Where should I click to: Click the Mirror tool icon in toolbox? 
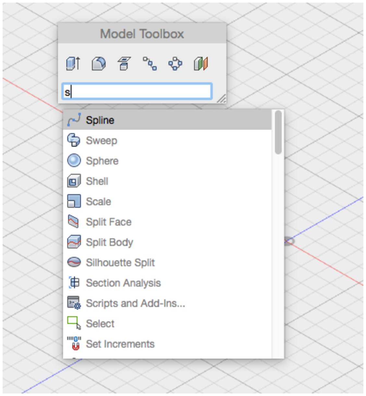(x=201, y=63)
